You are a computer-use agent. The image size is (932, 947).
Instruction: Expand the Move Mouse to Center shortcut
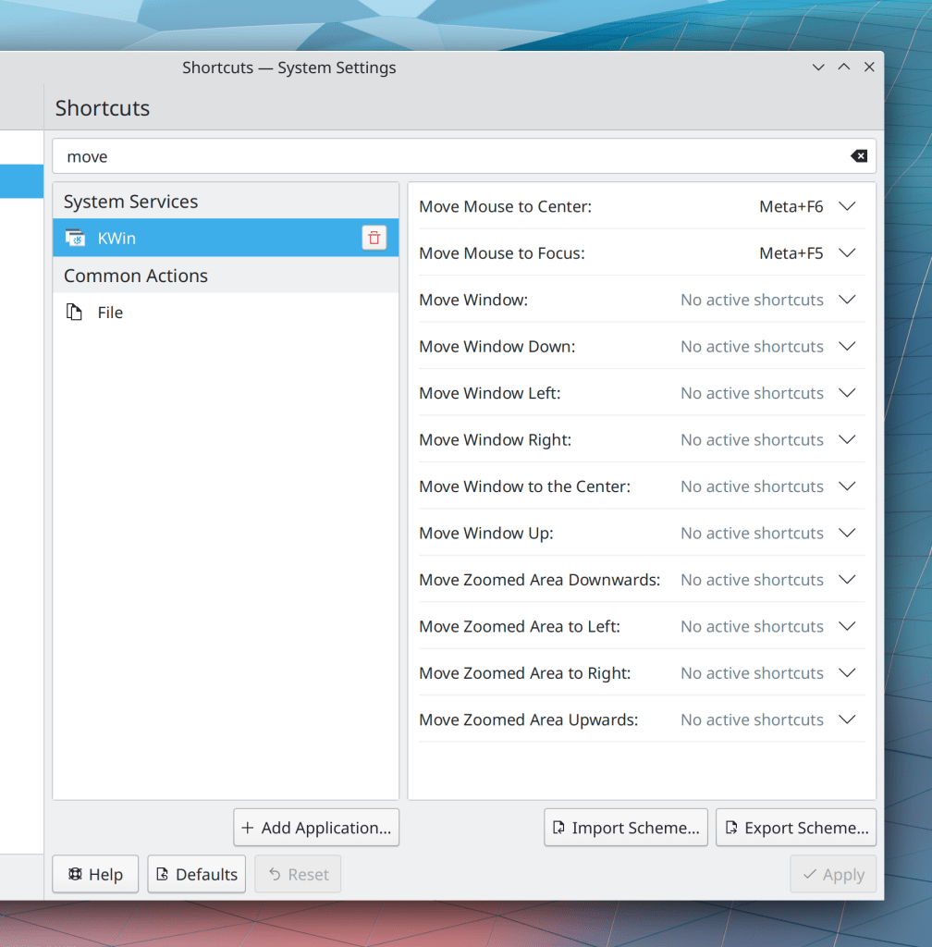point(847,207)
